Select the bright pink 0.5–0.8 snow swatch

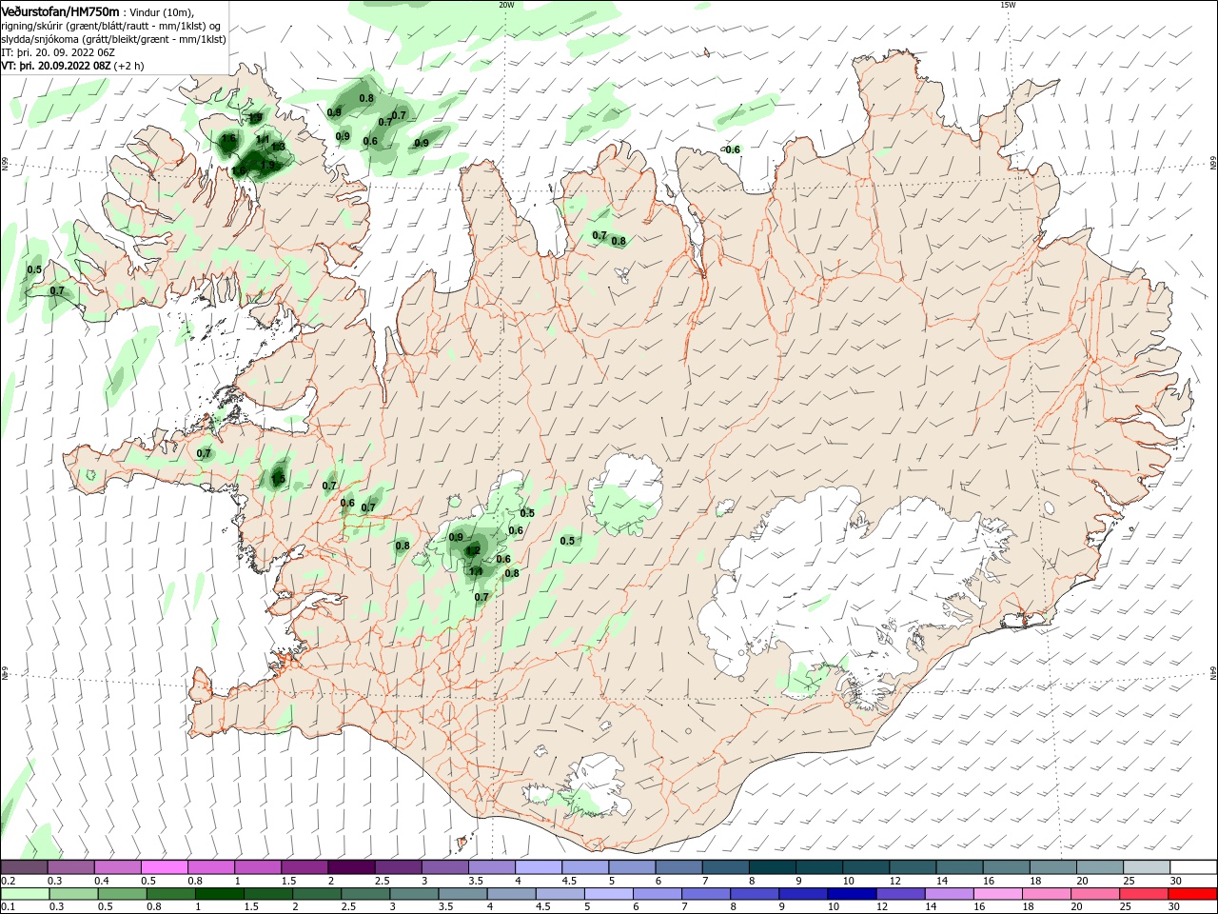pos(164,867)
